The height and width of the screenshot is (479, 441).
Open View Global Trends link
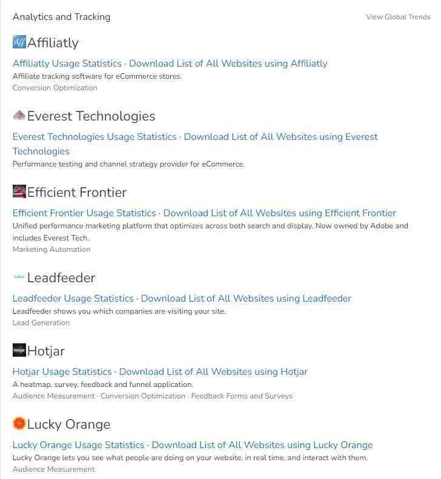click(x=398, y=17)
